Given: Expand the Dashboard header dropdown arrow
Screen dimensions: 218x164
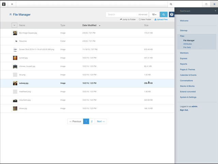Looking at the screenshot, I should [x=215, y=11].
